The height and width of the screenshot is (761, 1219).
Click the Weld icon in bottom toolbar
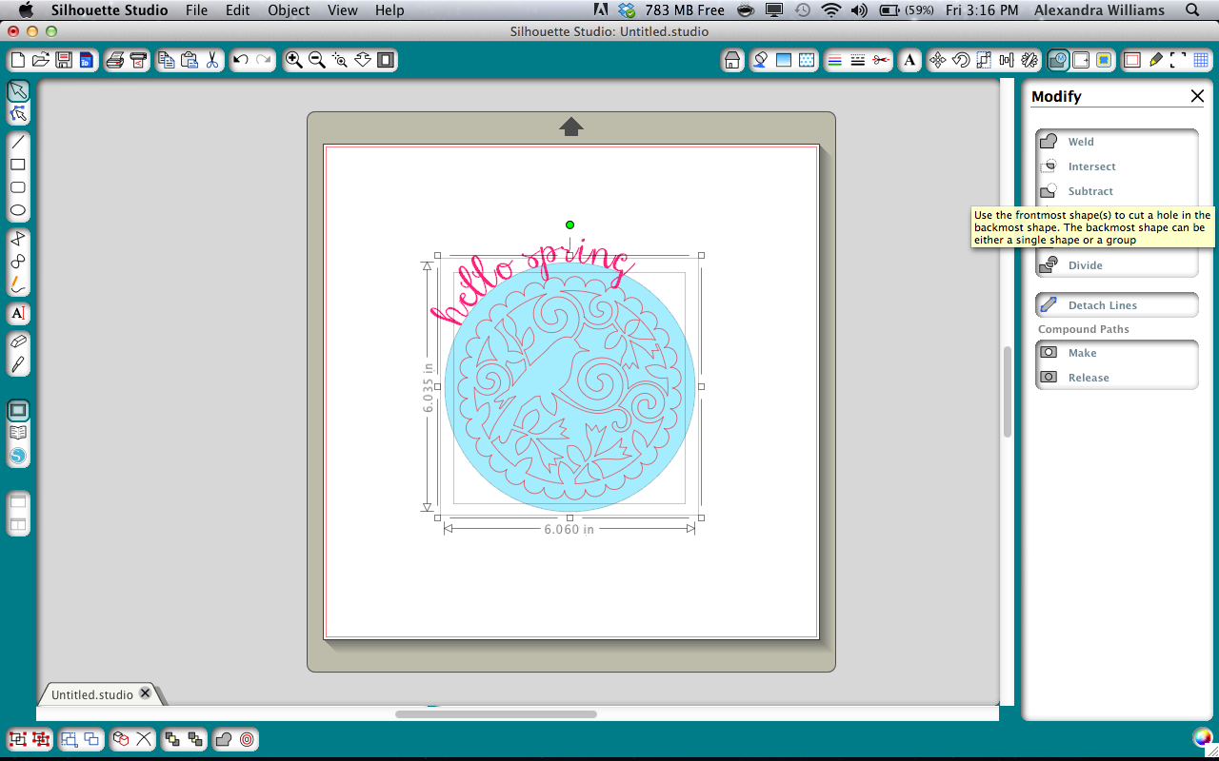click(x=223, y=738)
